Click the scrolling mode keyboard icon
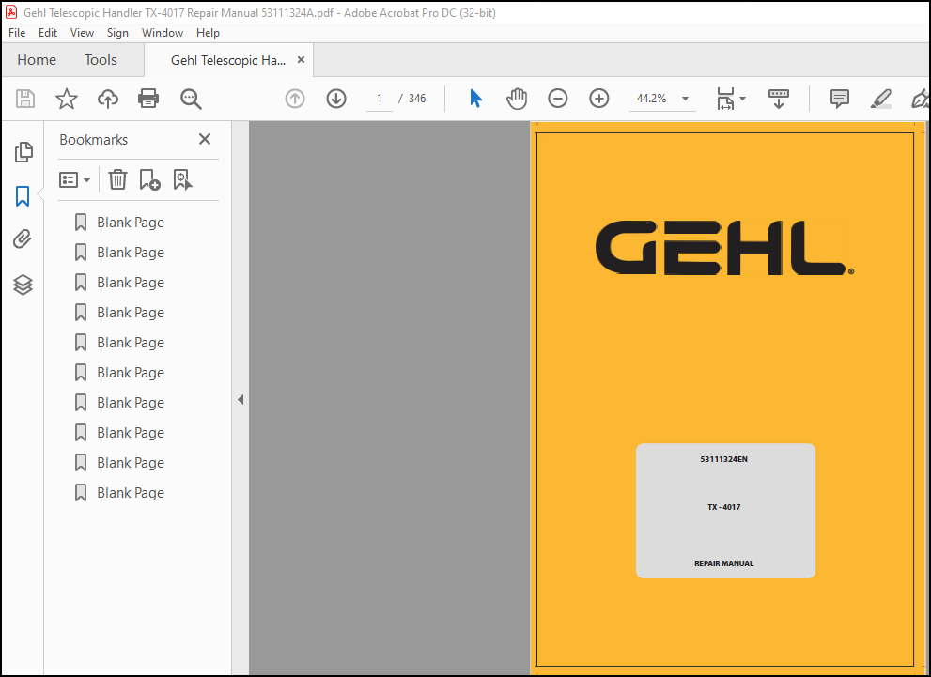 coord(779,99)
